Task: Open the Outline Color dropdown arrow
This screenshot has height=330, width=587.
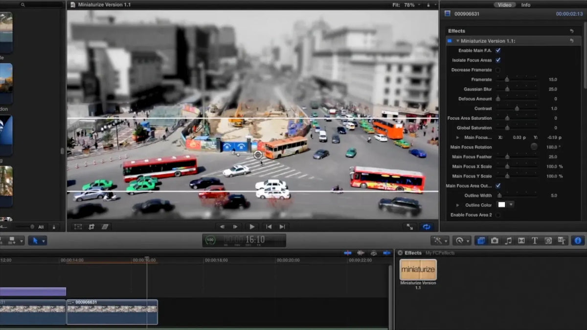Action: (511, 205)
